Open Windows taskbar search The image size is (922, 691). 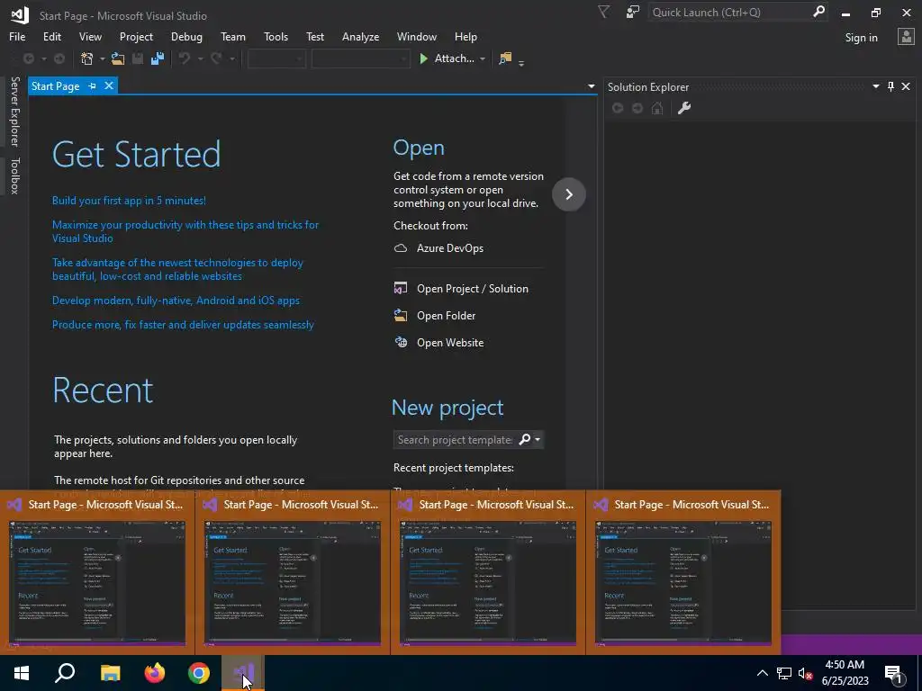65,673
